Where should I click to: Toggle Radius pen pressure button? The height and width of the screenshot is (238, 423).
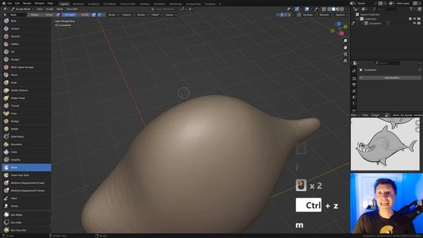pyautogui.click(x=58, y=15)
